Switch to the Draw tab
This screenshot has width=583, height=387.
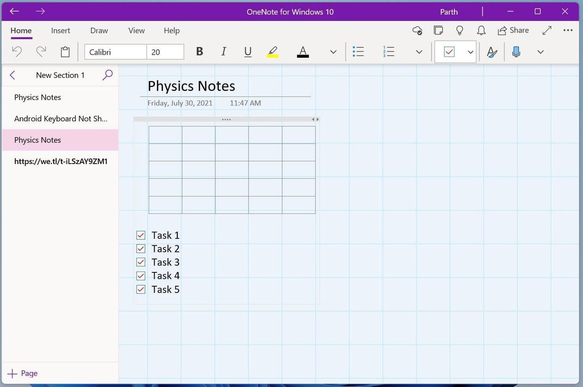point(99,31)
